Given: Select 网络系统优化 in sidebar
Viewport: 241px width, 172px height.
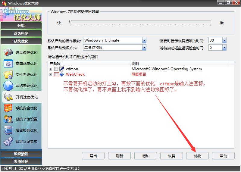Looking at the screenshot, I should [27, 86].
